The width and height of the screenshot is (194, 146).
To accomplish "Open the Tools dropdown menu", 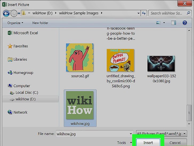I will (123, 143).
